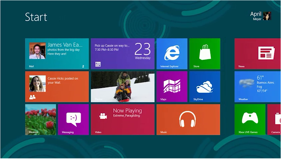Open the Internet Explorer tile
The height and width of the screenshot is (159, 281).
tap(172, 53)
